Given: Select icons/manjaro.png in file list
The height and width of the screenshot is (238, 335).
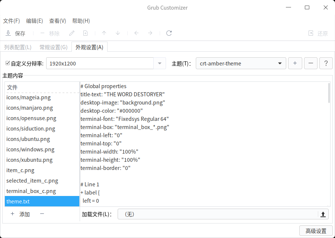Looking at the screenshot, I should (x=42, y=108).
